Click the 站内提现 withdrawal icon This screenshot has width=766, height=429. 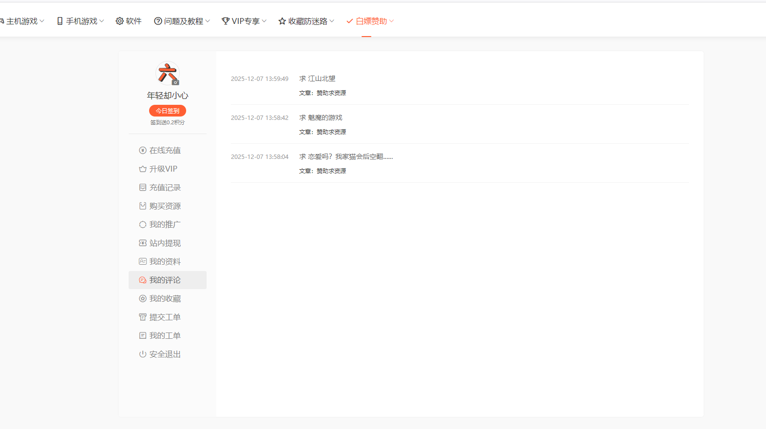pyautogui.click(x=143, y=243)
